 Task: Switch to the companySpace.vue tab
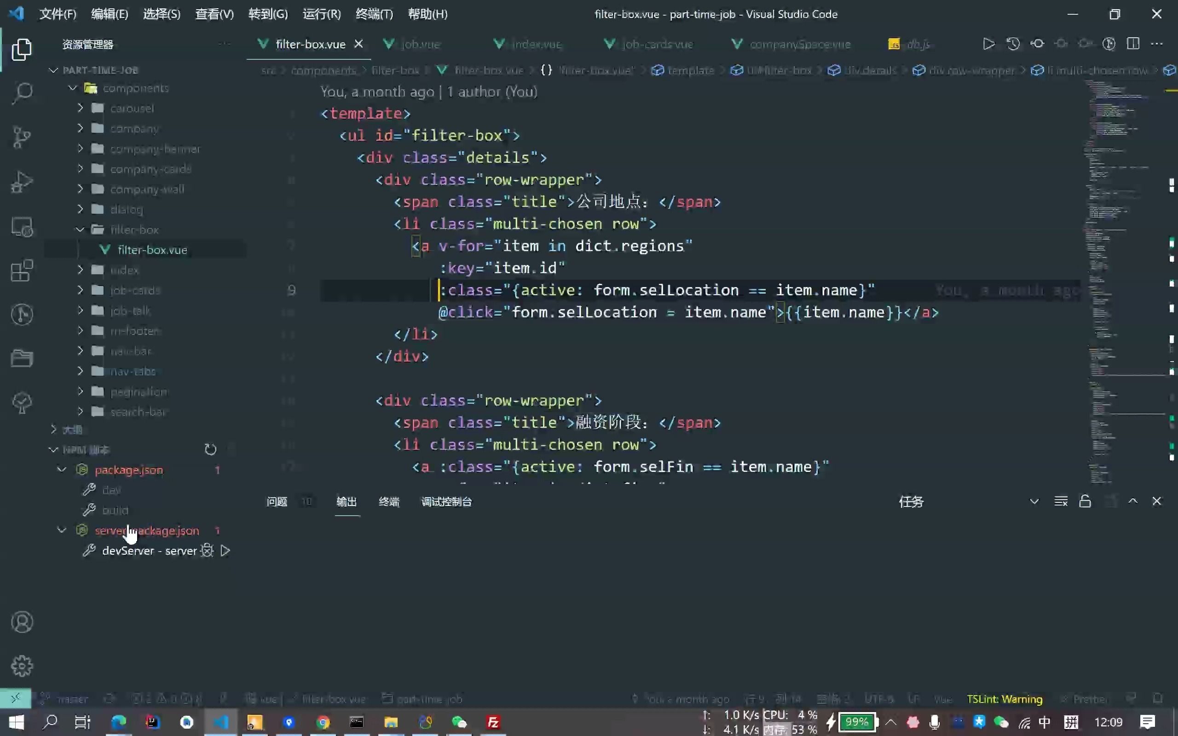coord(800,44)
